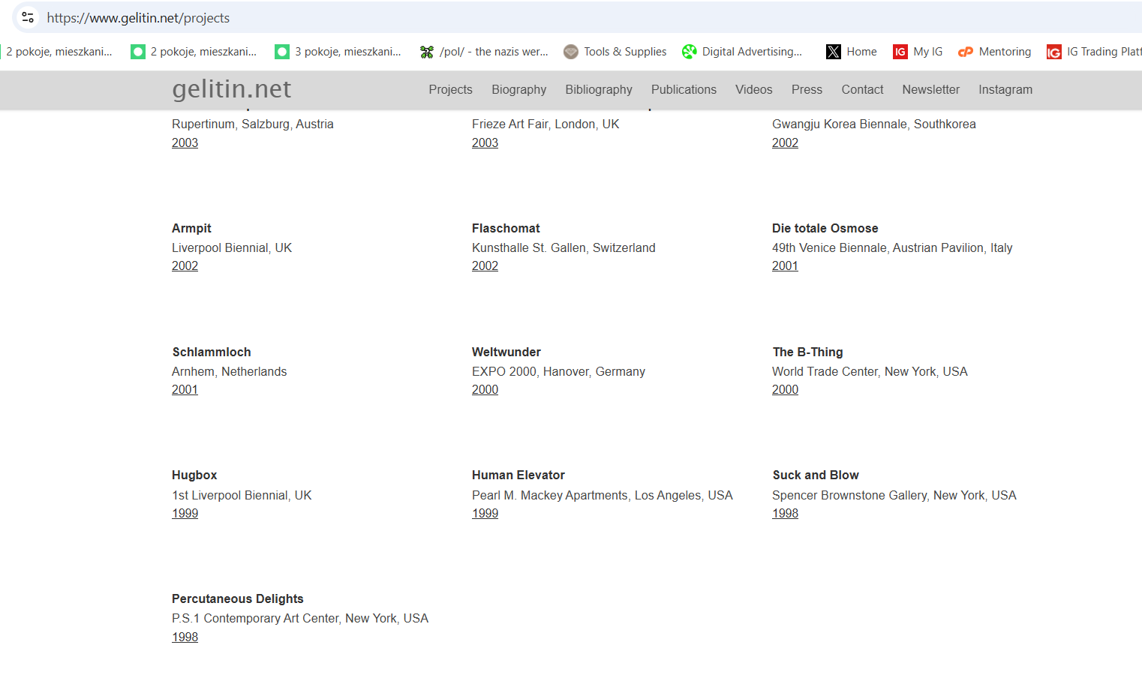Click 1999 link under Pearl M. Mackey Apartments
Screen dimensions: 1142x690
(x=485, y=513)
